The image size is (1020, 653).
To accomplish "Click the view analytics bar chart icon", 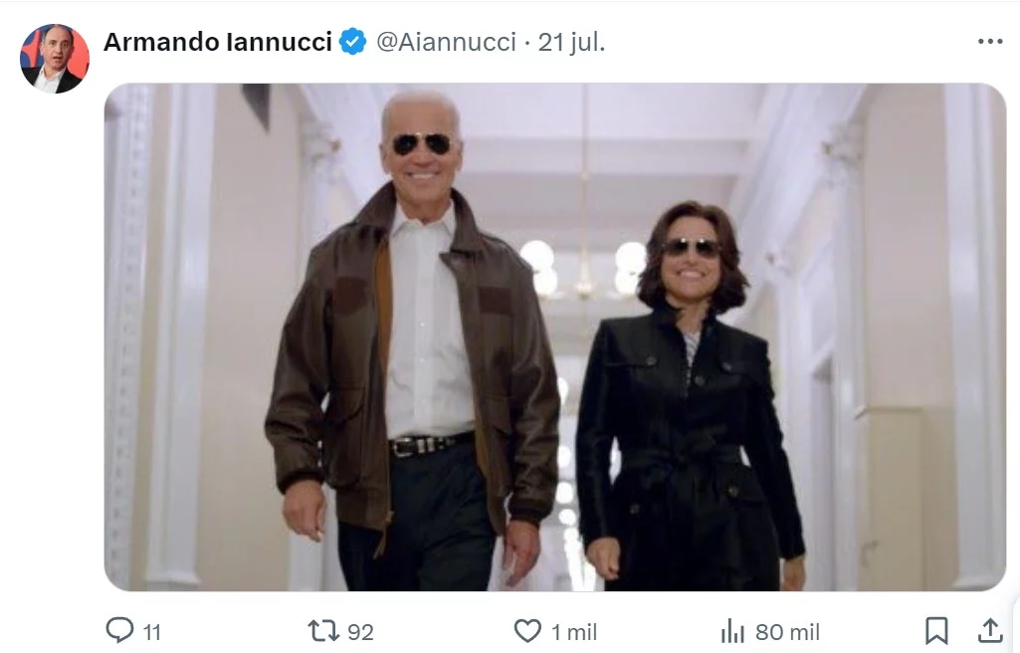I will pos(732,631).
